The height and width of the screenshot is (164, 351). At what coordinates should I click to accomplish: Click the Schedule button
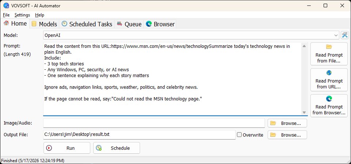pos(116,148)
